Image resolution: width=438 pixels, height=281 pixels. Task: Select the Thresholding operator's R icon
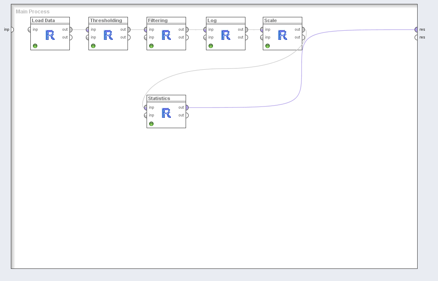(108, 35)
